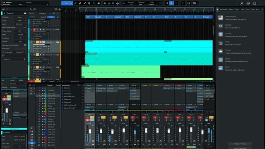Select the Bend tool
Screen dimensions: 265x149
tap(94, 3)
